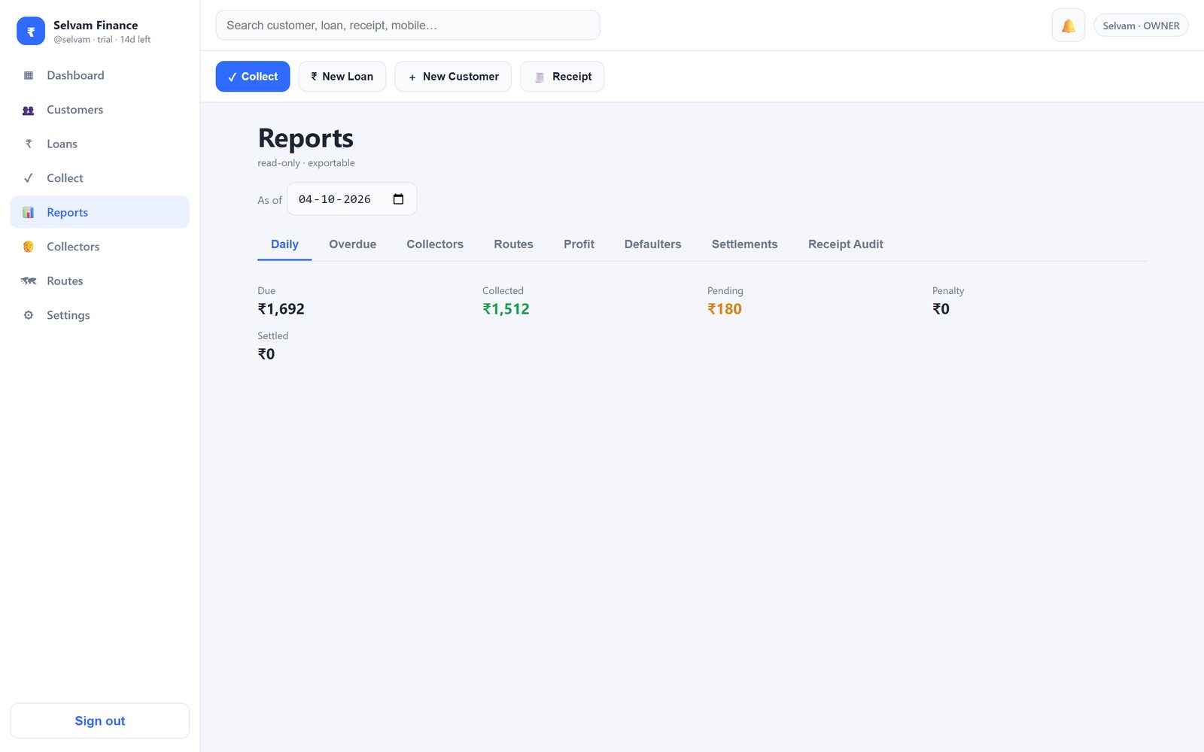The width and height of the screenshot is (1204, 752).
Task: Click the Customers people icon in sidebar
Action: pos(29,110)
